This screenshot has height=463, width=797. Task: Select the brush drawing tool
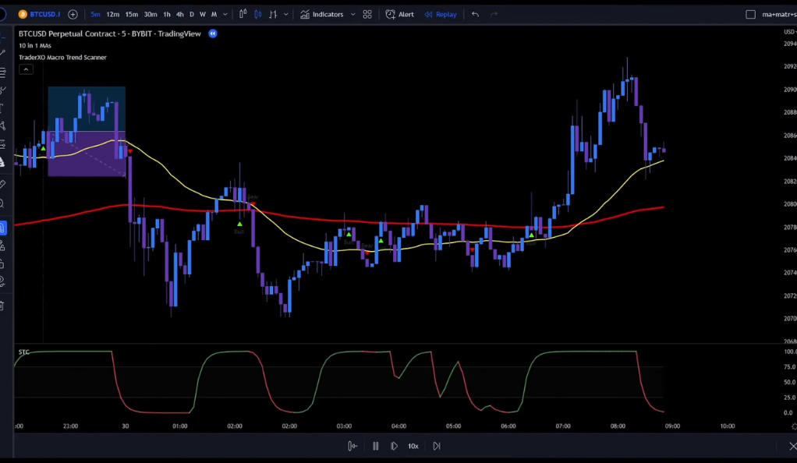pyautogui.click(x=3, y=90)
